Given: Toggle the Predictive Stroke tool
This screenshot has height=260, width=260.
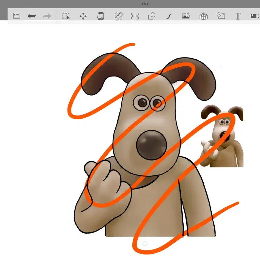Looking at the screenshot, I should pos(169,17).
